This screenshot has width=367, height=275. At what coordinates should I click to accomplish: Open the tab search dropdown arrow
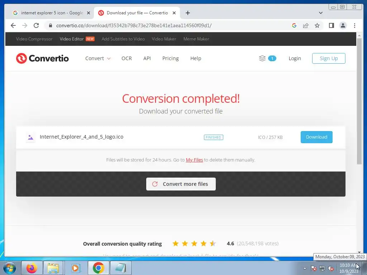click(x=321, y=13)
